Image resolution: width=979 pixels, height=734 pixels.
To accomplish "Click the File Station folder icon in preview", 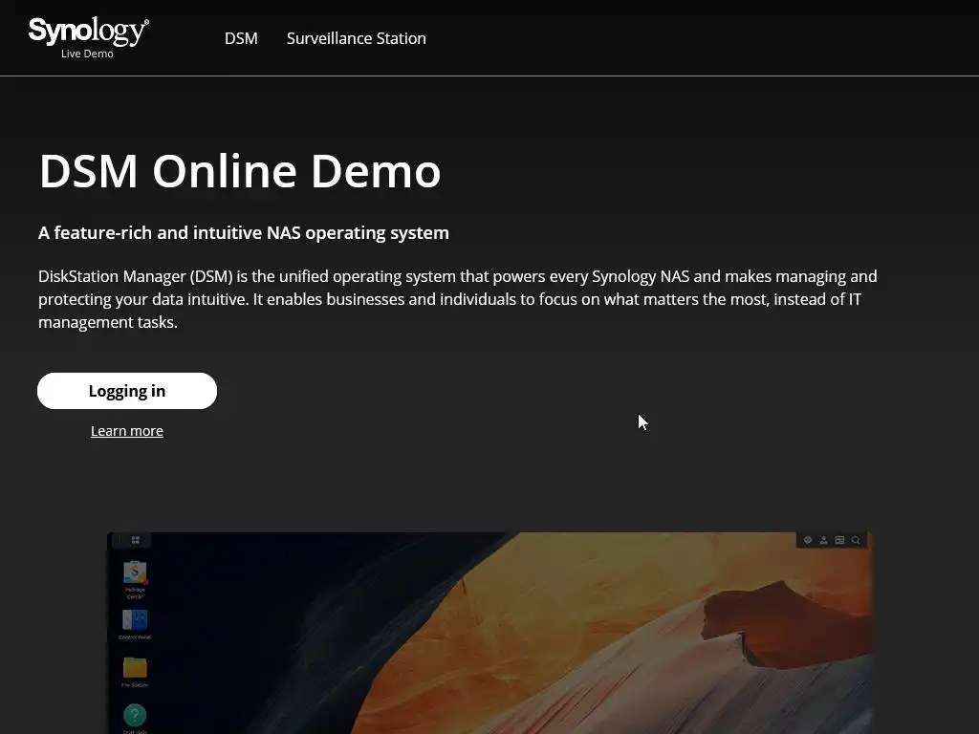I will [135, 667].
